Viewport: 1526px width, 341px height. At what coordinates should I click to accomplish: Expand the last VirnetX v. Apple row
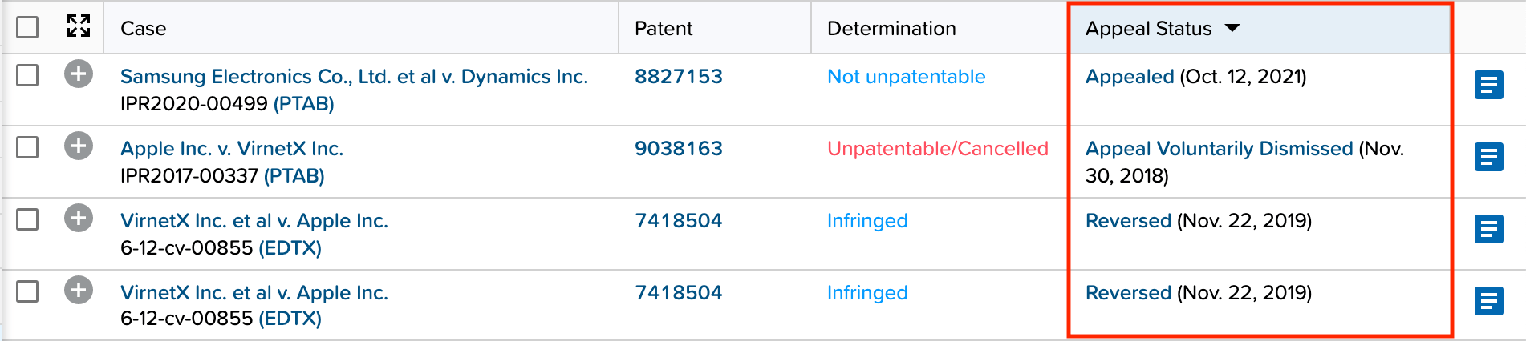pyautogui.click(x=79, y=291)
